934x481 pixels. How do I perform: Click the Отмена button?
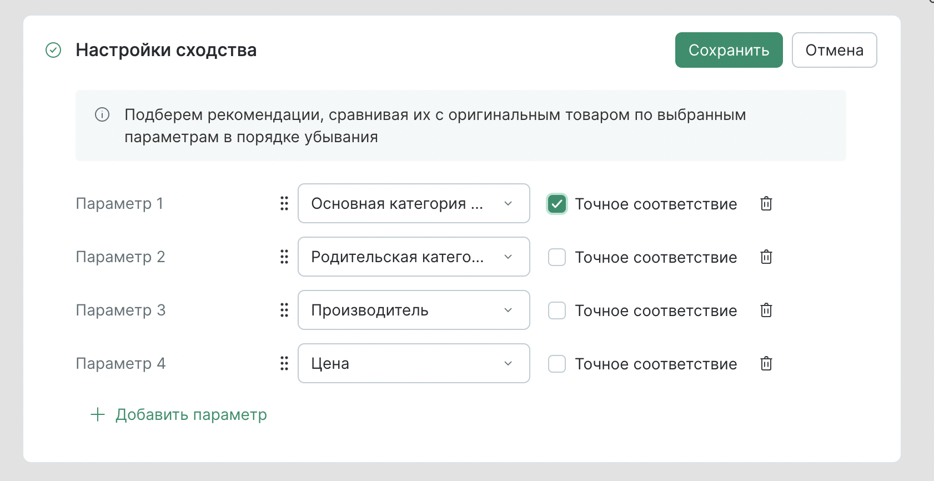pos(835,50)
